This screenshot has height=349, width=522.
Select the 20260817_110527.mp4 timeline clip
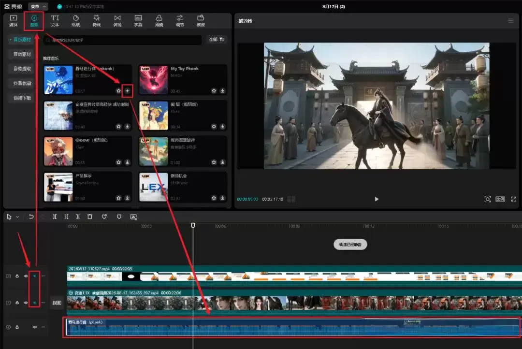tap(294, 276)
